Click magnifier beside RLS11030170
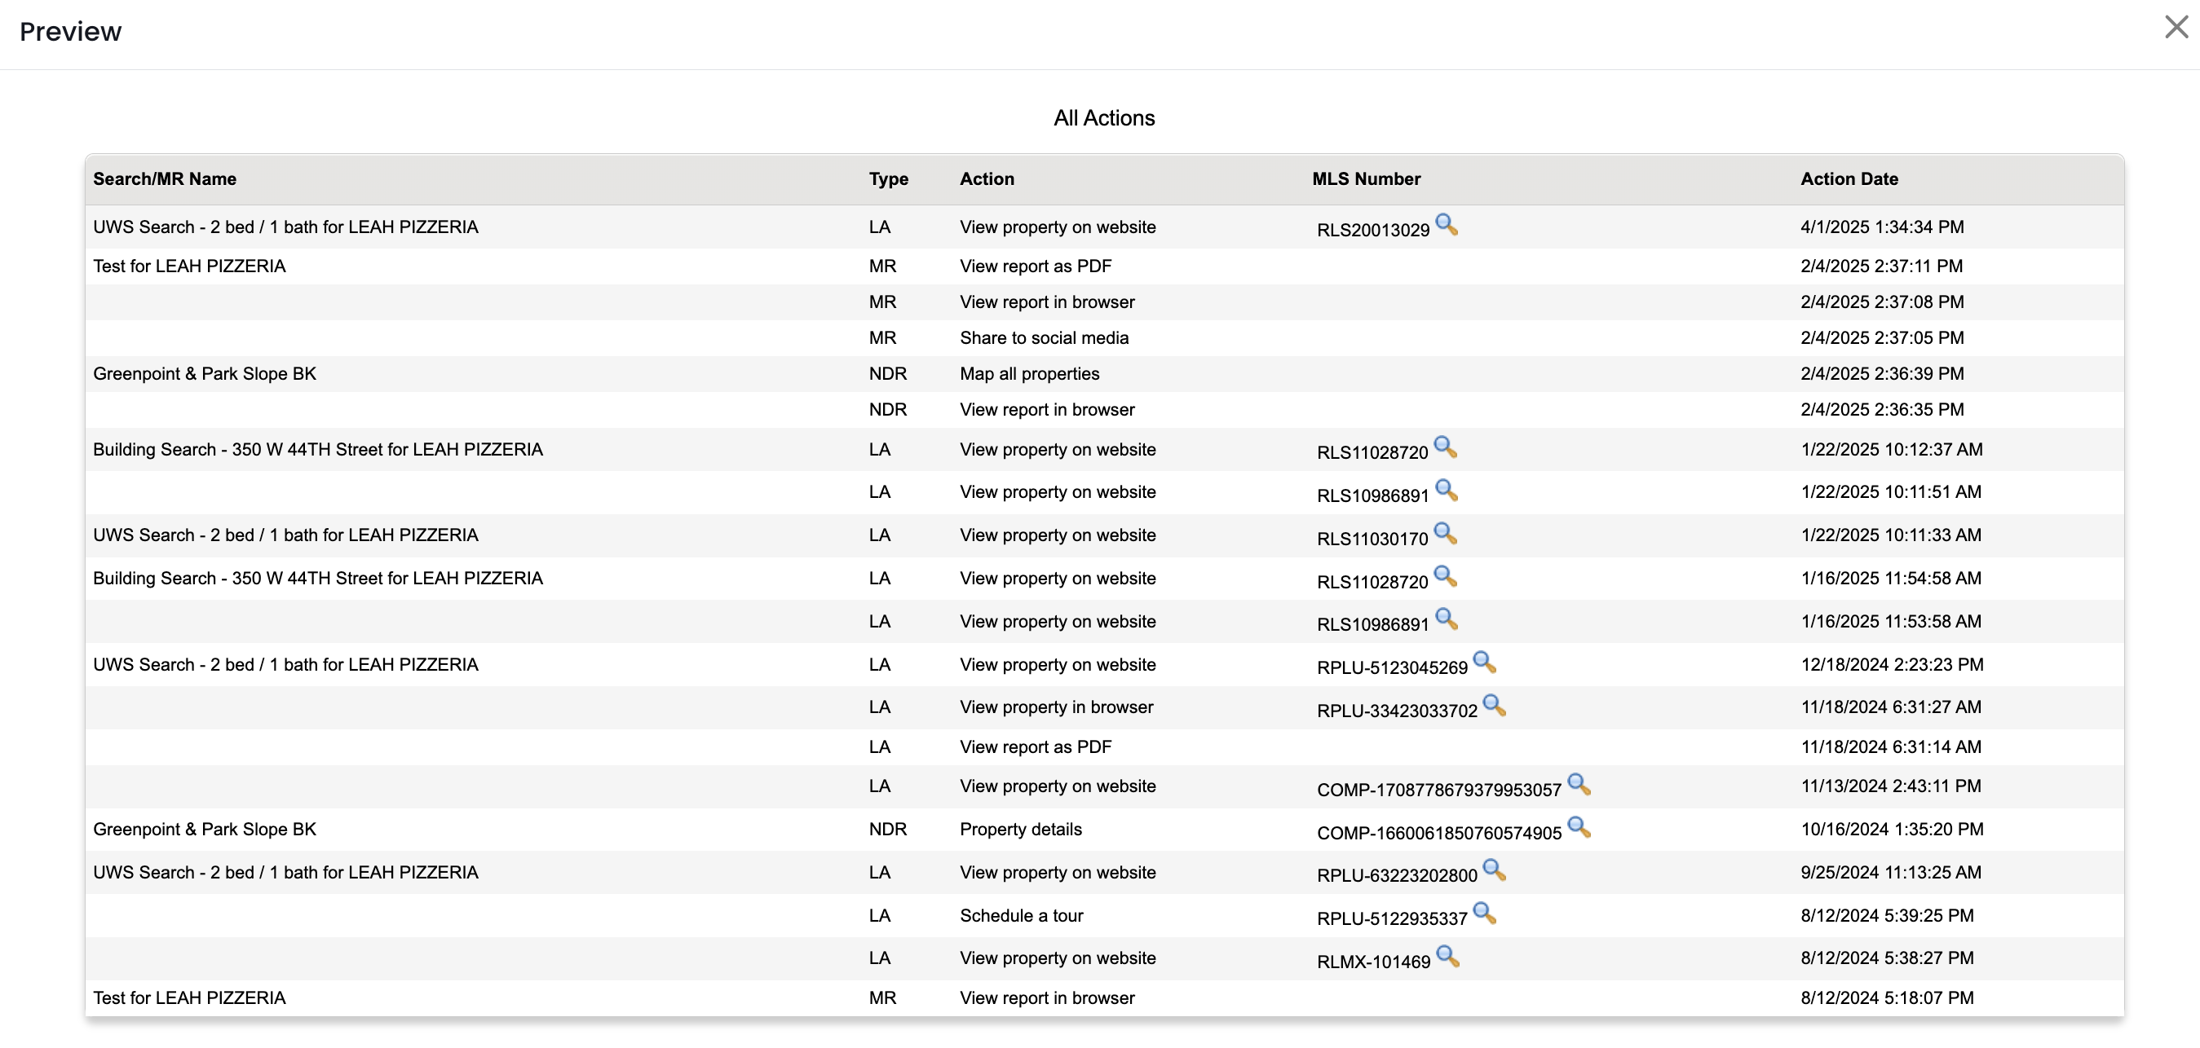This screenshot has width=2200, height=1048. click(x=1445, y=534)
